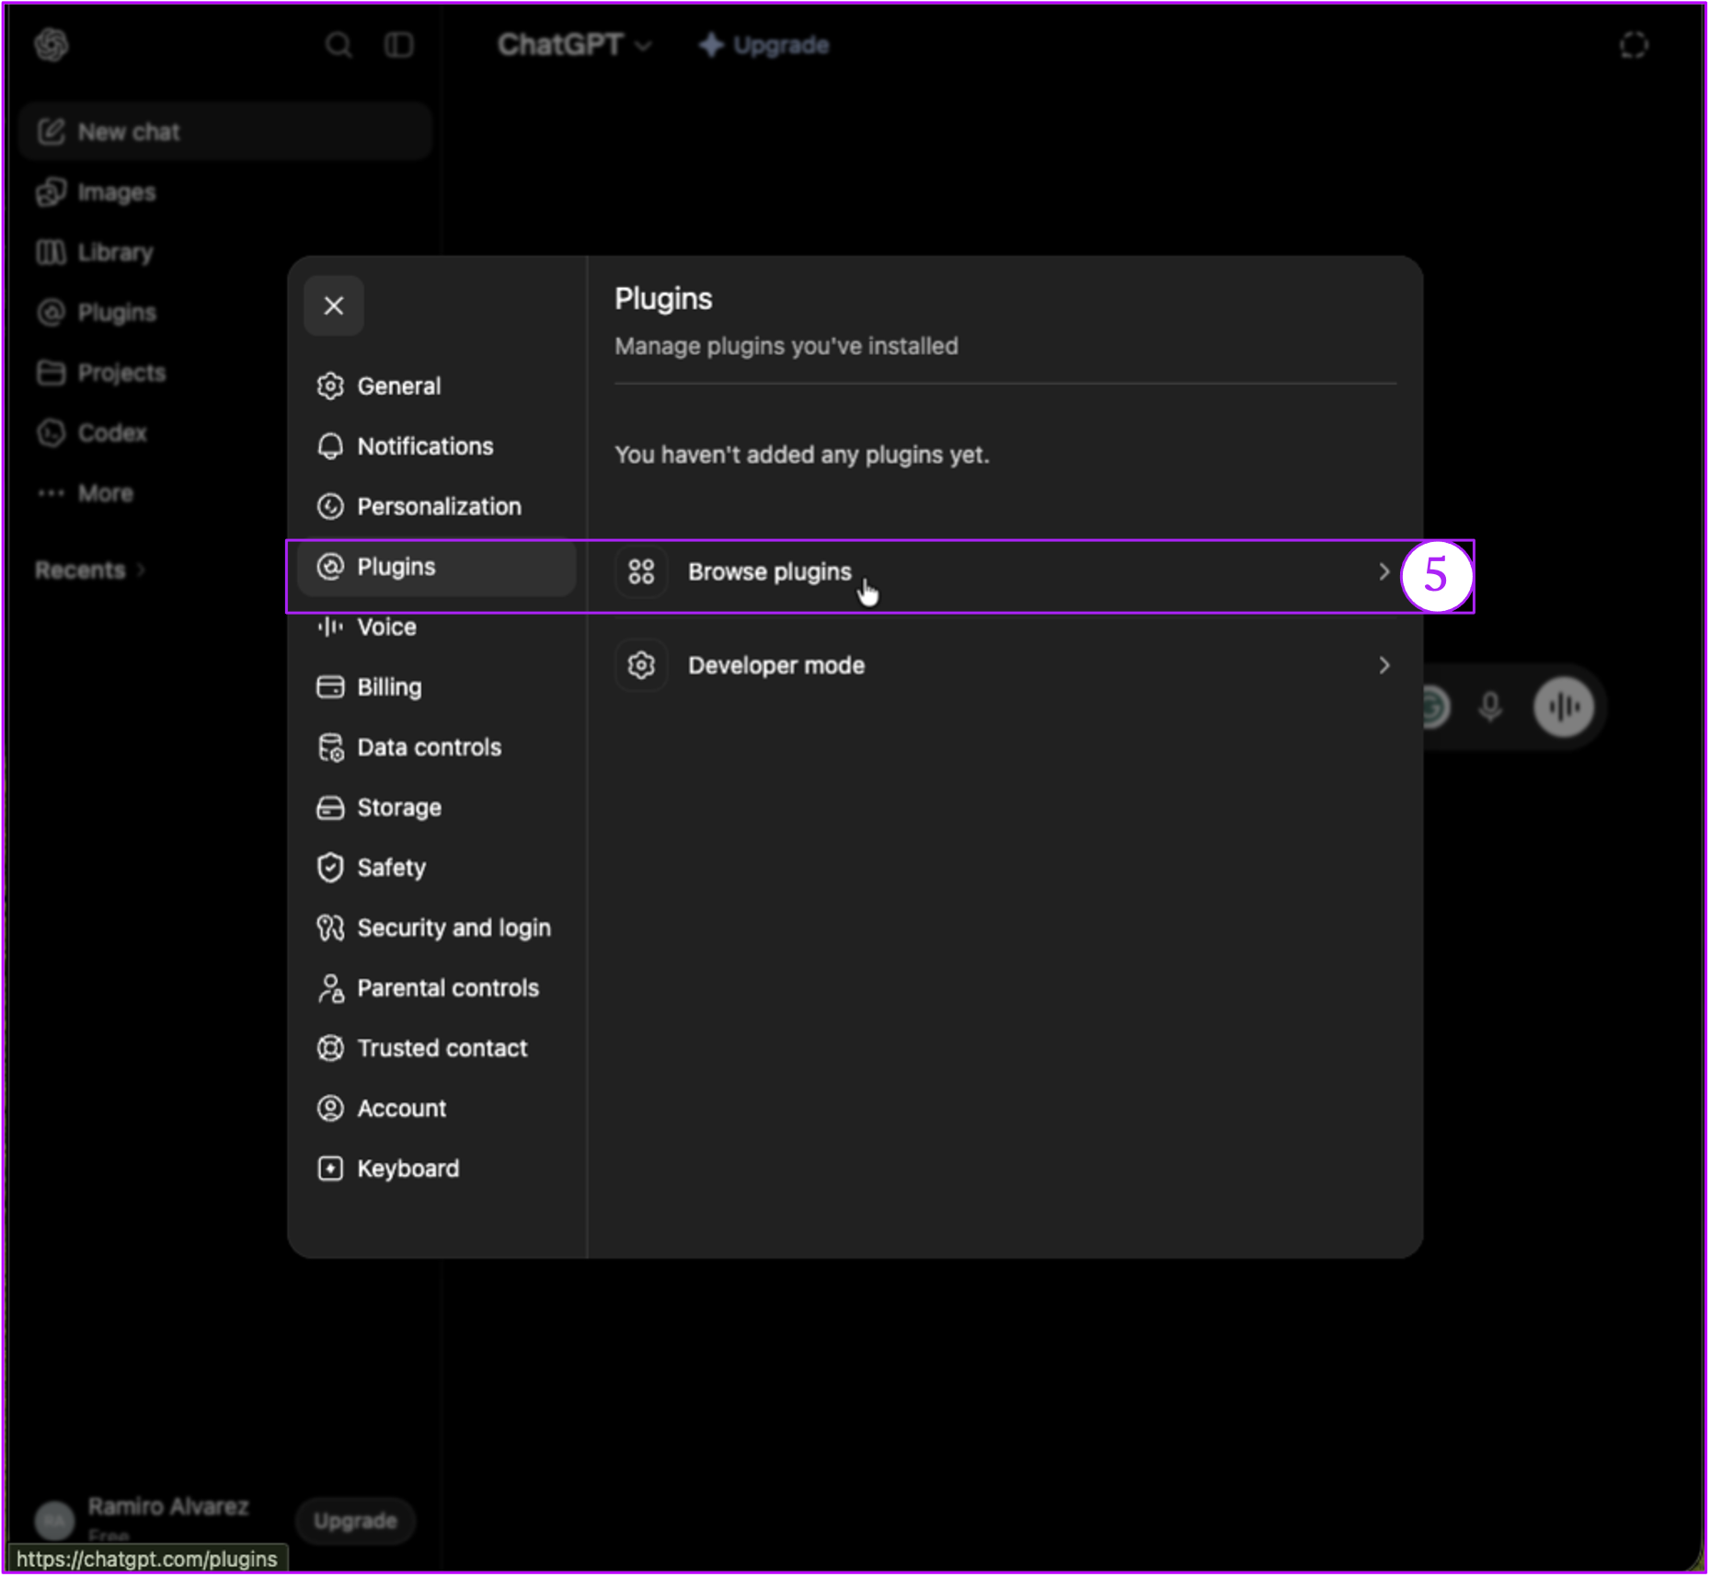Click the ChatGPT logo icon
The image size is (1711, 1577).
[x=52, y=44]
